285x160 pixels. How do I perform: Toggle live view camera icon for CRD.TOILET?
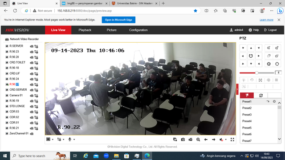32,63
